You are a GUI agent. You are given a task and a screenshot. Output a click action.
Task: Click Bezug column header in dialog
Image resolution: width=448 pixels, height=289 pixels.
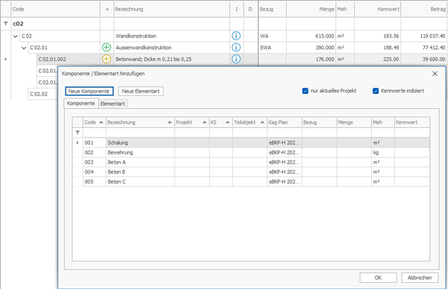pos(319,122)
